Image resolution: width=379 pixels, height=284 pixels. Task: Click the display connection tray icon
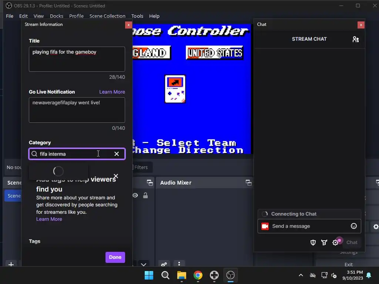click(x=324, y=275)
